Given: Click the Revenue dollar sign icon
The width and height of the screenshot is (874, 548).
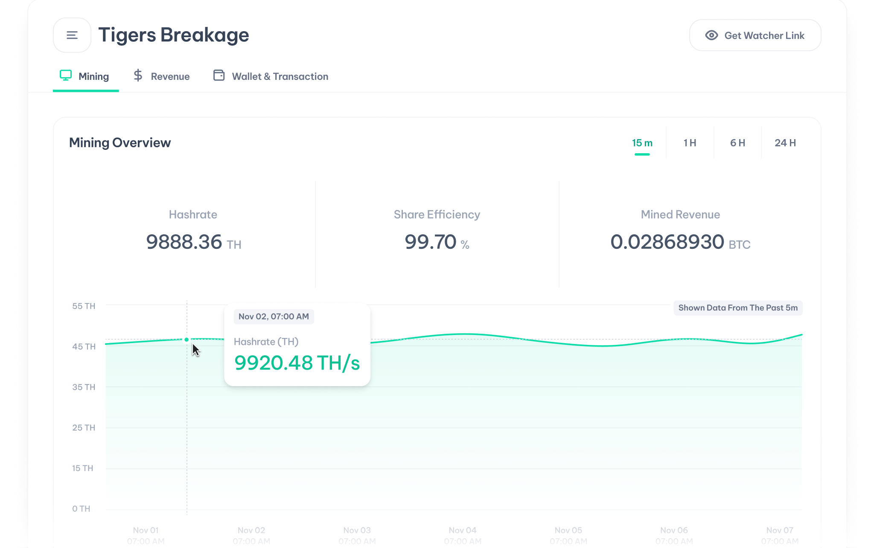Looking at the screenshot, I should click(x=138, y=76).
